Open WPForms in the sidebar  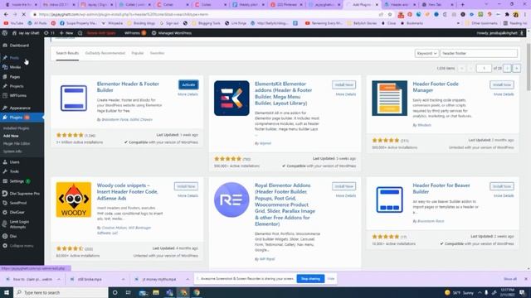pos(18,96)
